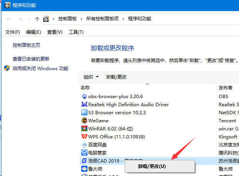Expand the chevron after 控制面板 breadcrumb
The height and width of the screenshot is (176, 239).
[x=82, y=19]
